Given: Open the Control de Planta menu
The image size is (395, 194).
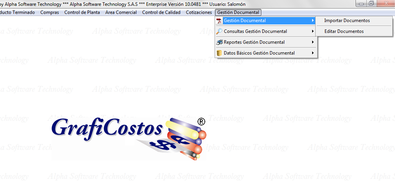Looking at the screenshot, I should pos(82,12).
